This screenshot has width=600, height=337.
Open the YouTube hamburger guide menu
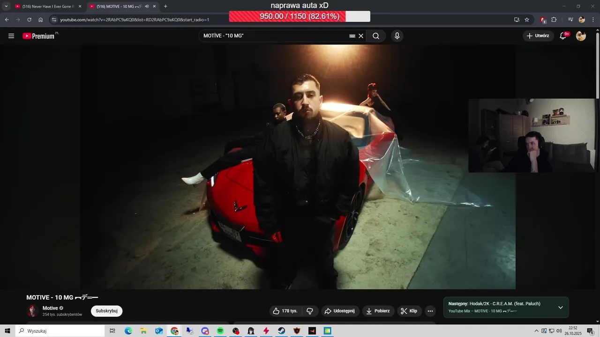click(x=11, y=36)
